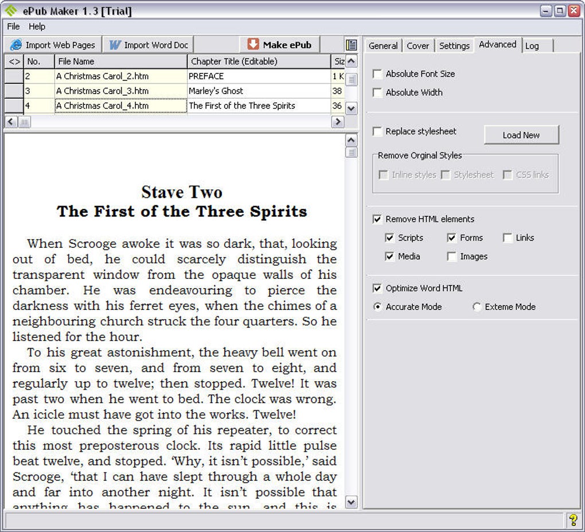Click the ePub Maker title bar logo

(11, 11)
